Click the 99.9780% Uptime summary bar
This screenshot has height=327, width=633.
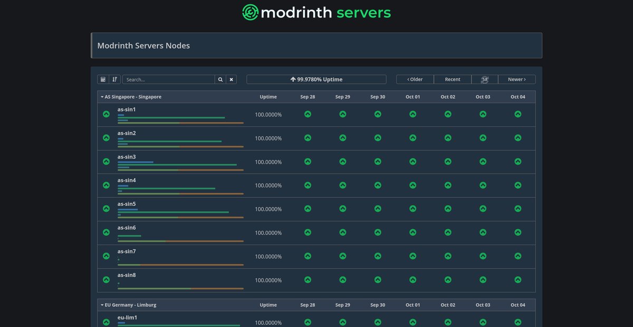pyautogui.click(x=316, y=79)
